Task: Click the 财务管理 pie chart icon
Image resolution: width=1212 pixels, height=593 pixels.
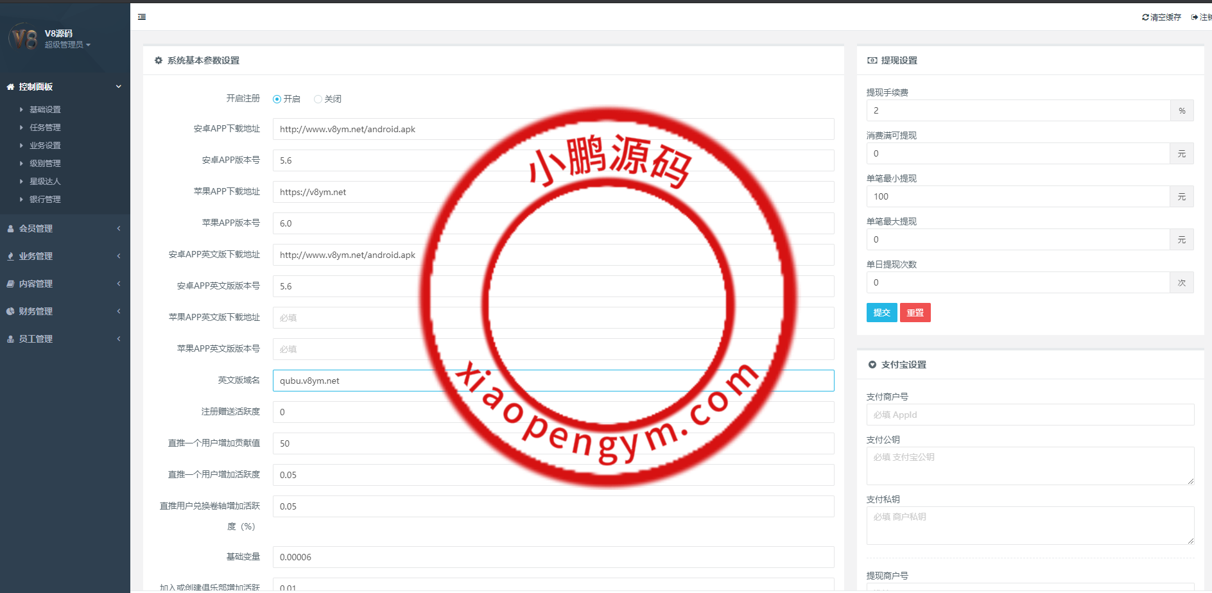Action: pyautogui.click(x=10, y=311)
